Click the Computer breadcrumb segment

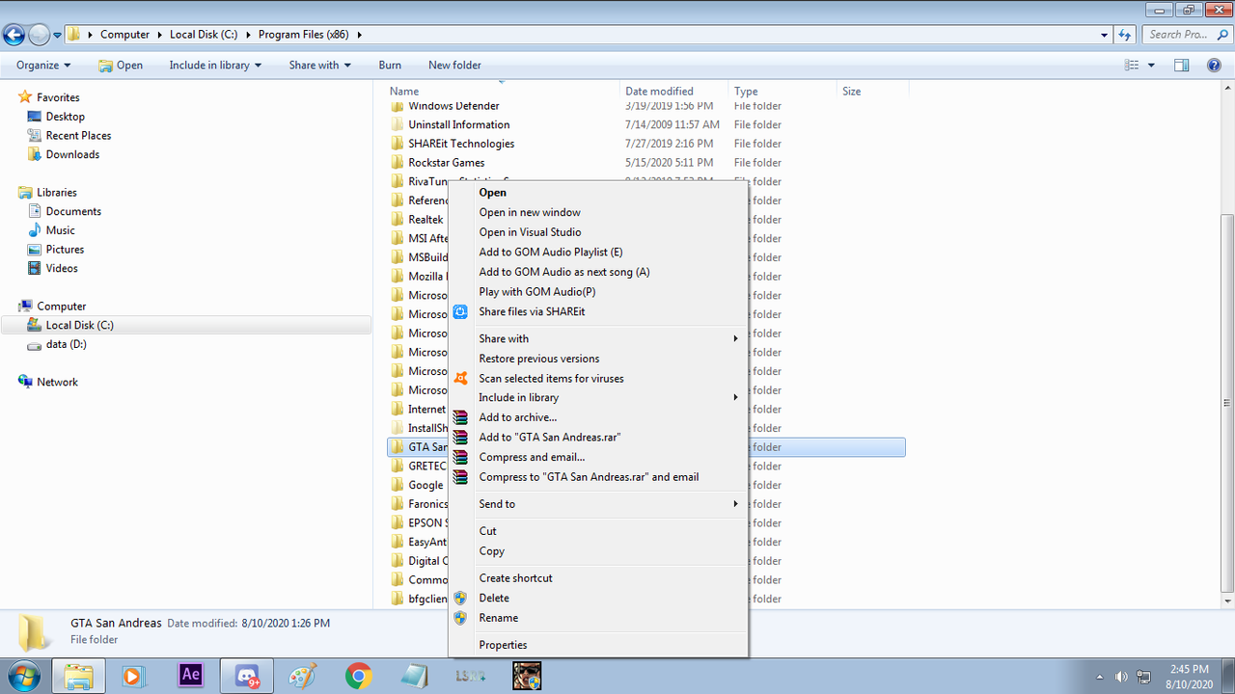(x=125, y=35)
